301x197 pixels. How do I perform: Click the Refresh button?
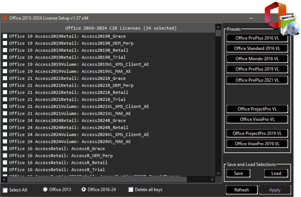coord(241,190)
